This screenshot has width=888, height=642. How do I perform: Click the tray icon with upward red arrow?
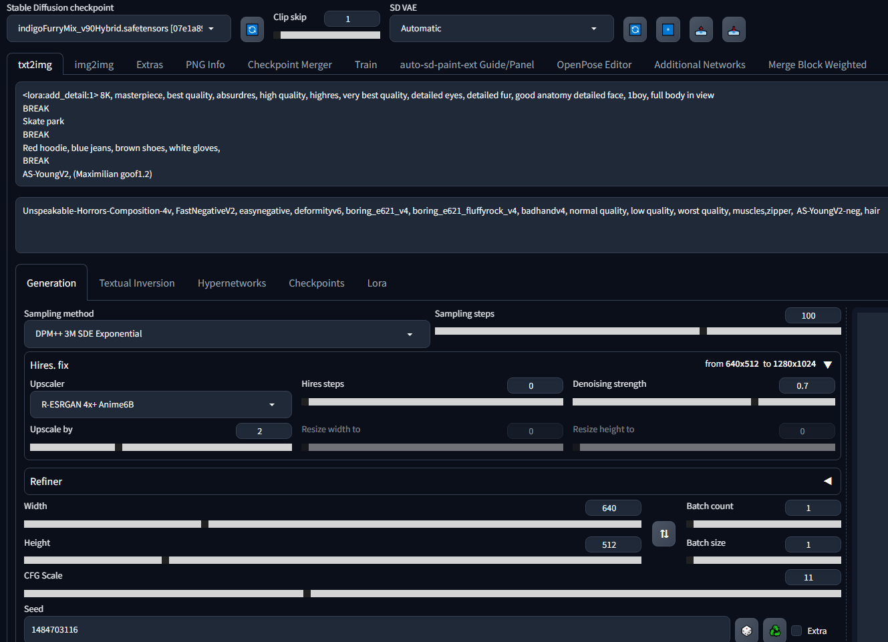tap(700, 29)
